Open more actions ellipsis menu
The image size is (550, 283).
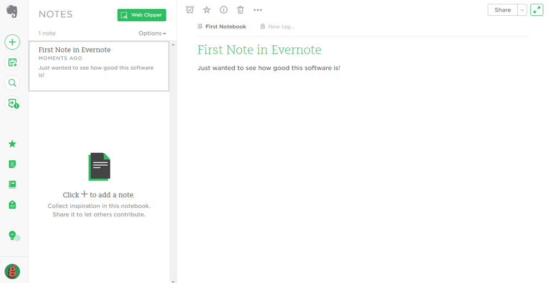(x=258, y=10)
